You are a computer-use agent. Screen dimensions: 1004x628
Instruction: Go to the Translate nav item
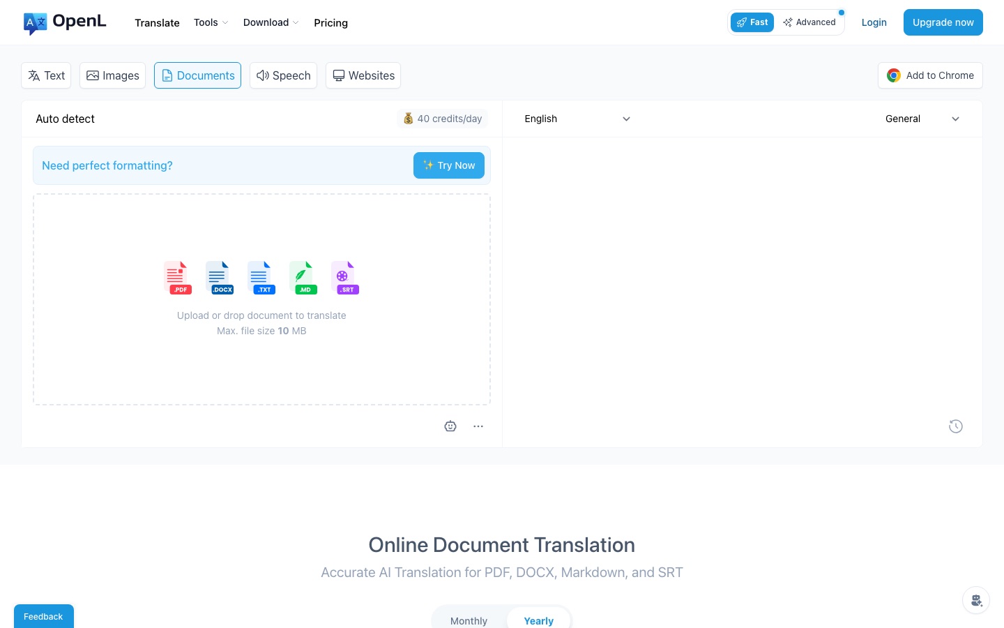[157, 23]
